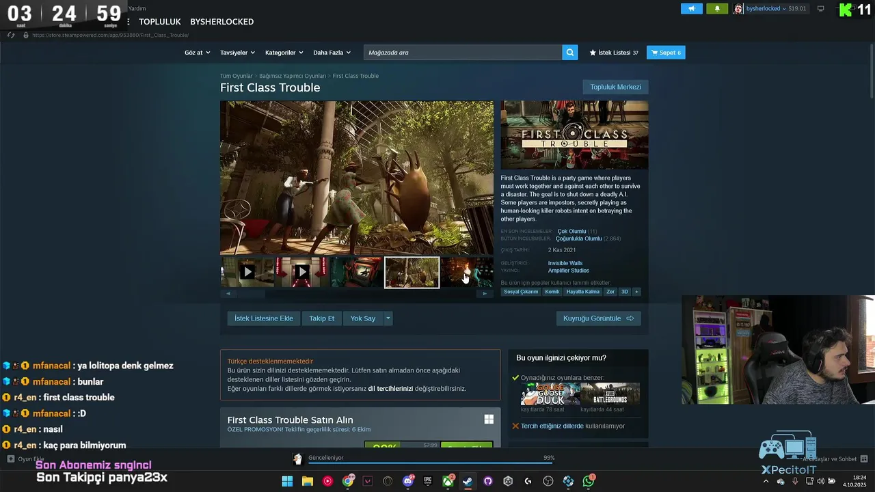This screenshot has height=492, width=875.
Task: Click the microphone icon in system tray
Action: (x=795, y=481)
